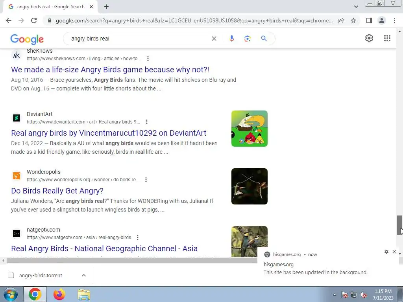This screenshot has height=302, width=403.
Task: Click the browser forward arrow
Action: point(21,20)
